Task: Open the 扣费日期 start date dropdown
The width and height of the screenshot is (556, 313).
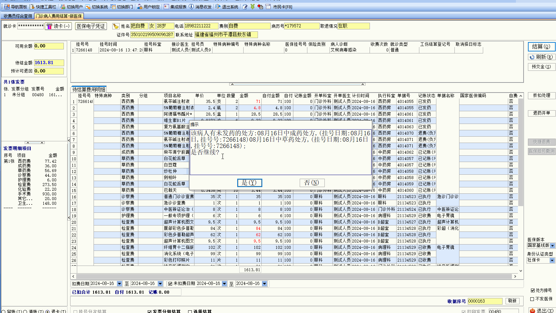Action: (x=119, y=284)
